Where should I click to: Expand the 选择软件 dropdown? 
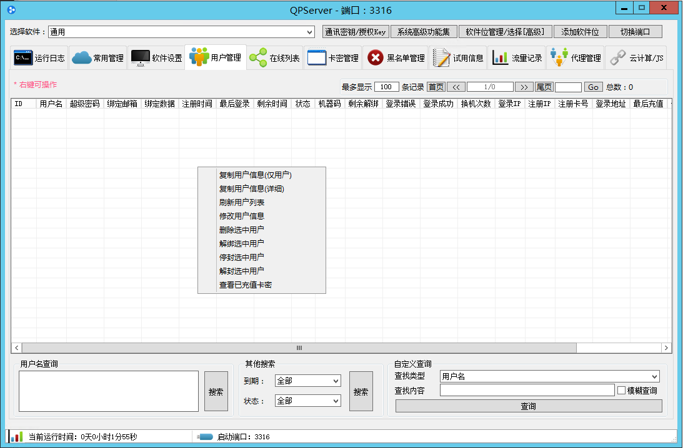point(310,32)
